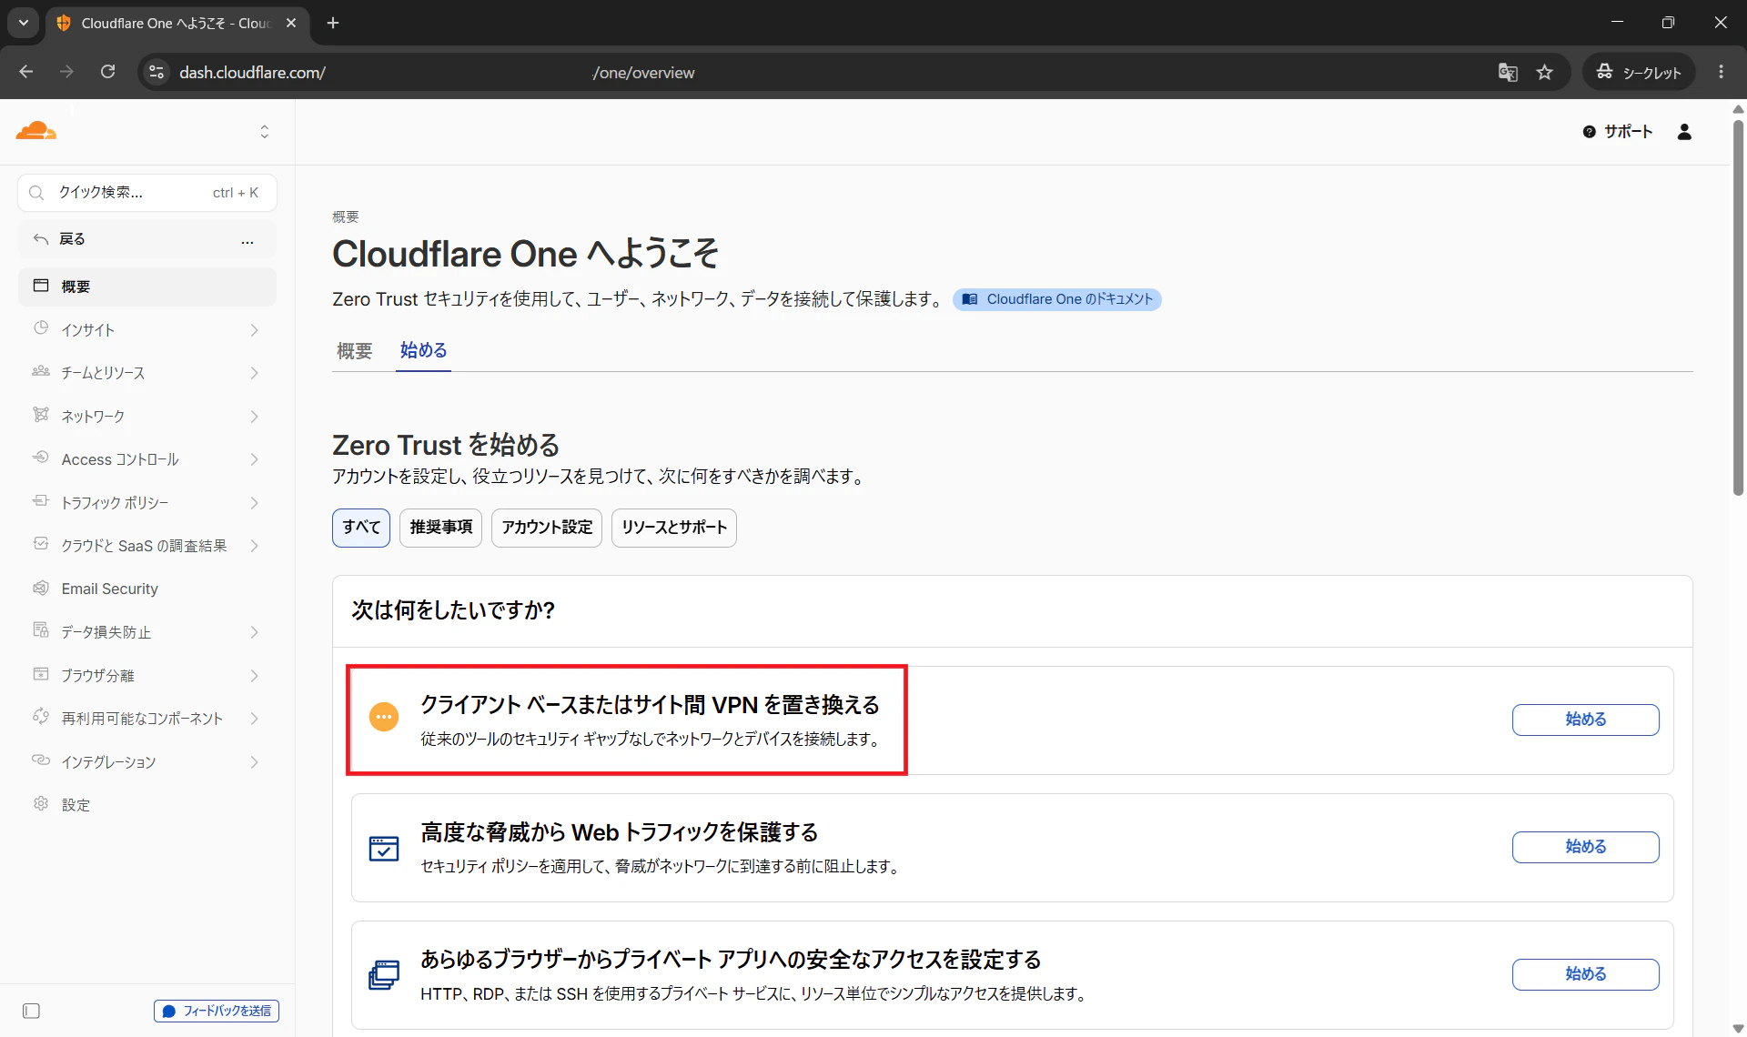Viewport: 1747px width, 1037px height.
Task: Select the Cloudflare One へようこそ browser tab
Action: pyautogui.click(x=177, y=24)
